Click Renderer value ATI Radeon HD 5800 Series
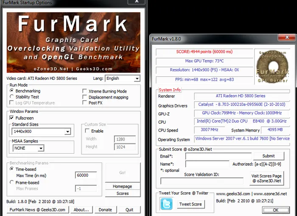The height and width of the screenshot is (216, 297). tap(241, 96)
